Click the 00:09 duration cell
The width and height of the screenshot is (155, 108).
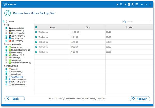tap(109, 52)
